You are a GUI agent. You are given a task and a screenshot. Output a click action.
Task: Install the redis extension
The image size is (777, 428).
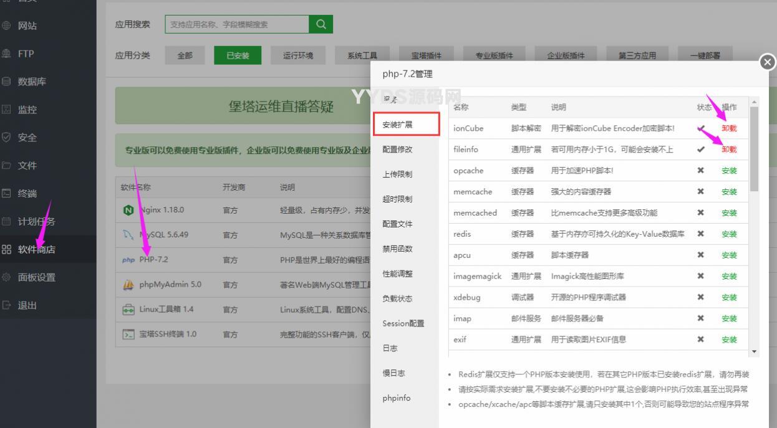pyautogui.click(x=728, y=234)
